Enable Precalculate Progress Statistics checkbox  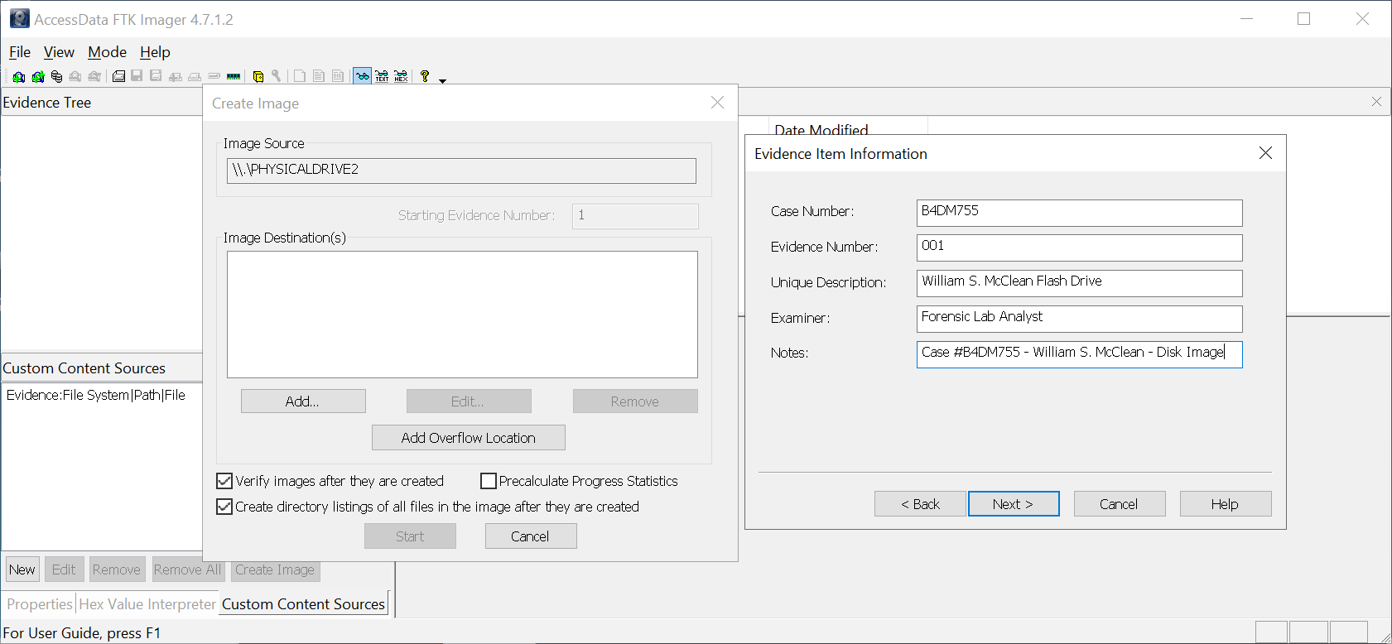point(489,481)
